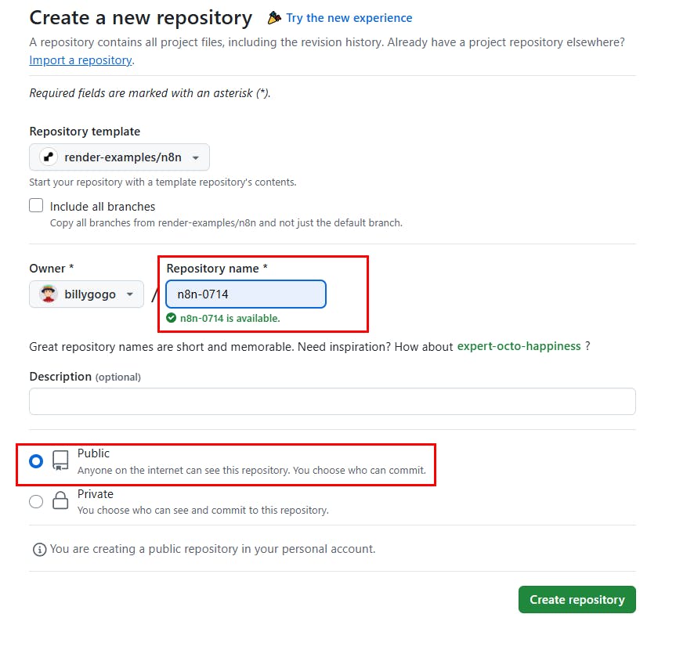676x650 pixels.
Task: Expand the template selector caret arrow
Action: (196, 157)
